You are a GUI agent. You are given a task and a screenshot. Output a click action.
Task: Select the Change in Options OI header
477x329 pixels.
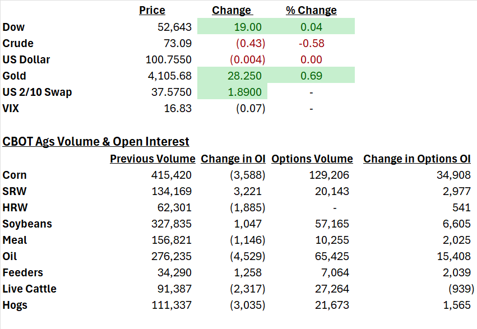click(x=417, y=159)
